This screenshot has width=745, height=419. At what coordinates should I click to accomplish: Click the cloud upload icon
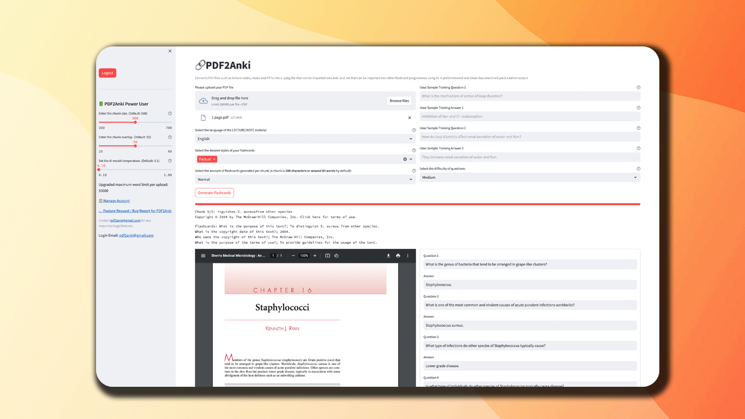click(x=203, y=101)
